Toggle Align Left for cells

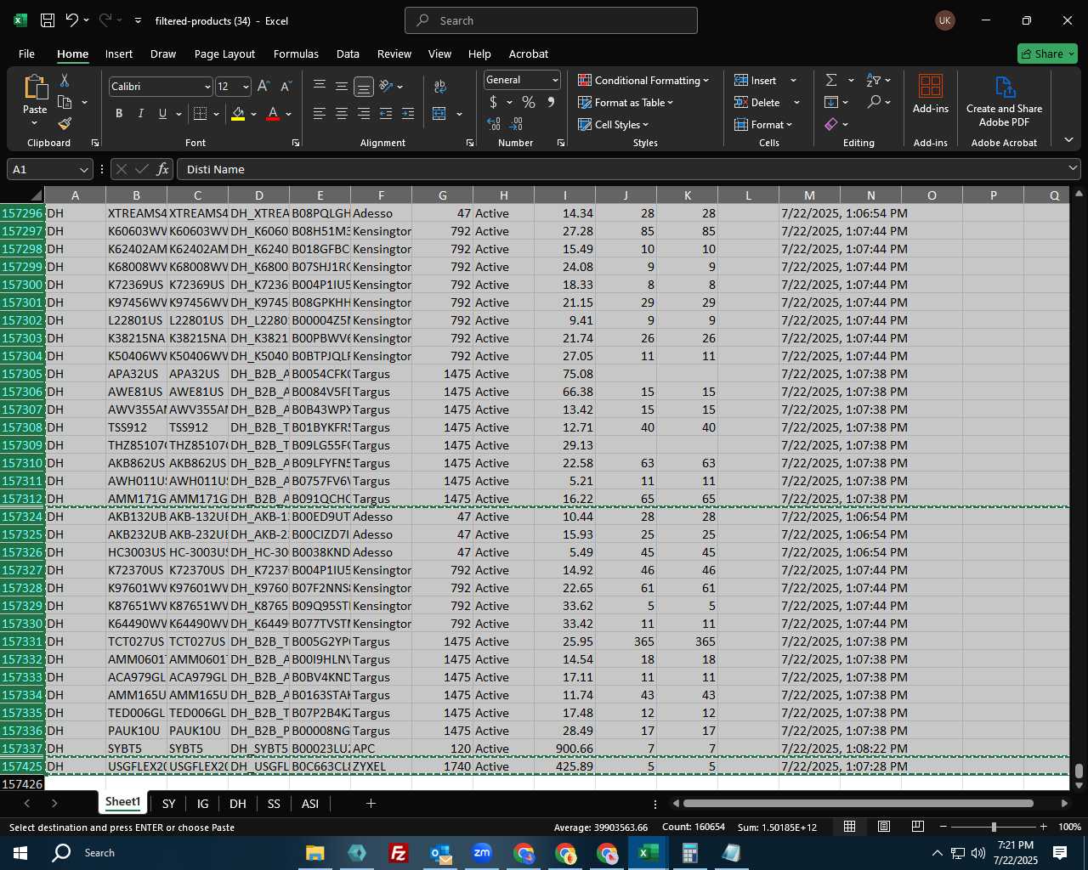[320, 114]
